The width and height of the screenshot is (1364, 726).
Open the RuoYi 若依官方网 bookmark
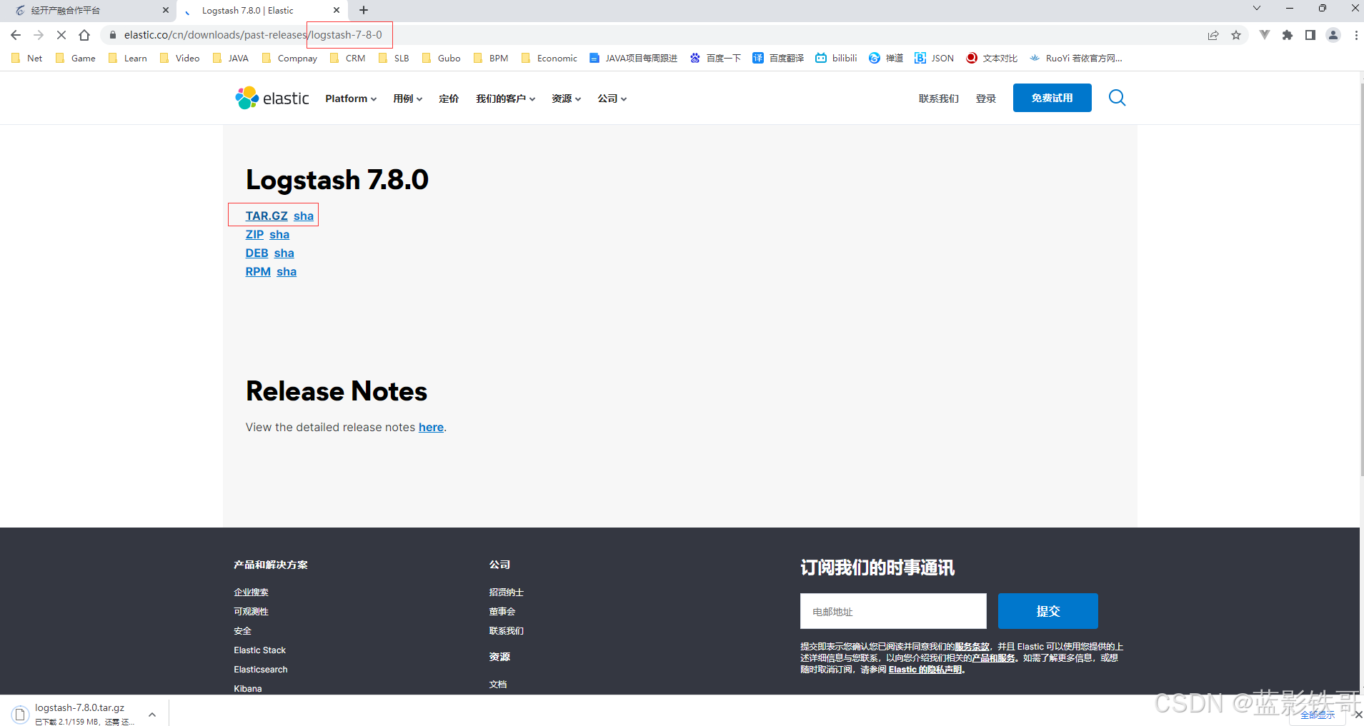click(x=1076, y=59)
